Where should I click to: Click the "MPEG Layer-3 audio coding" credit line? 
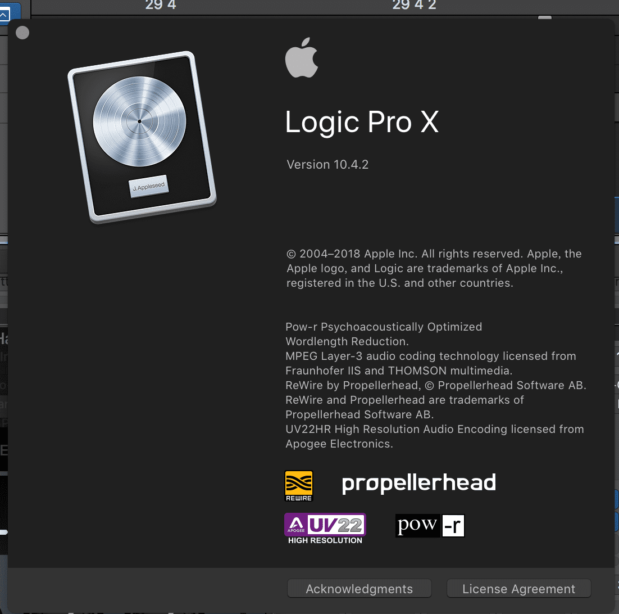(431, 356)
